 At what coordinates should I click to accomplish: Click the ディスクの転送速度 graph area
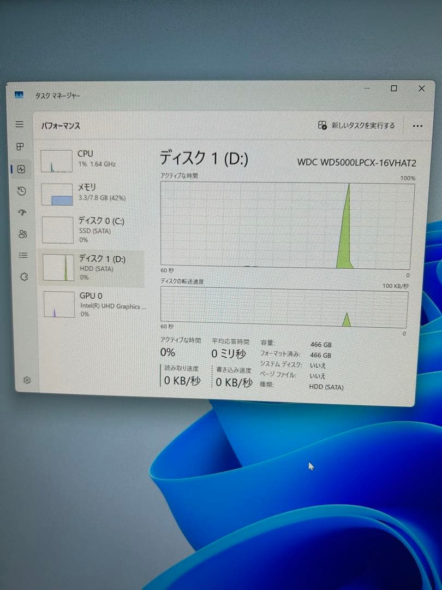click(x=284, y=306)
